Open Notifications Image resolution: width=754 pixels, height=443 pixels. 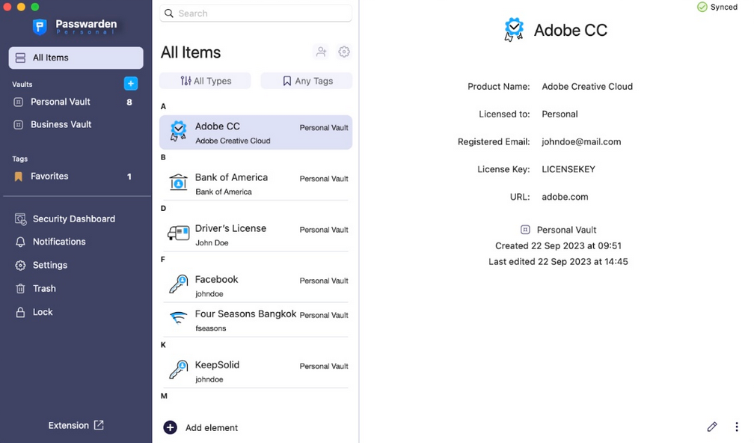tap(51, 242)
